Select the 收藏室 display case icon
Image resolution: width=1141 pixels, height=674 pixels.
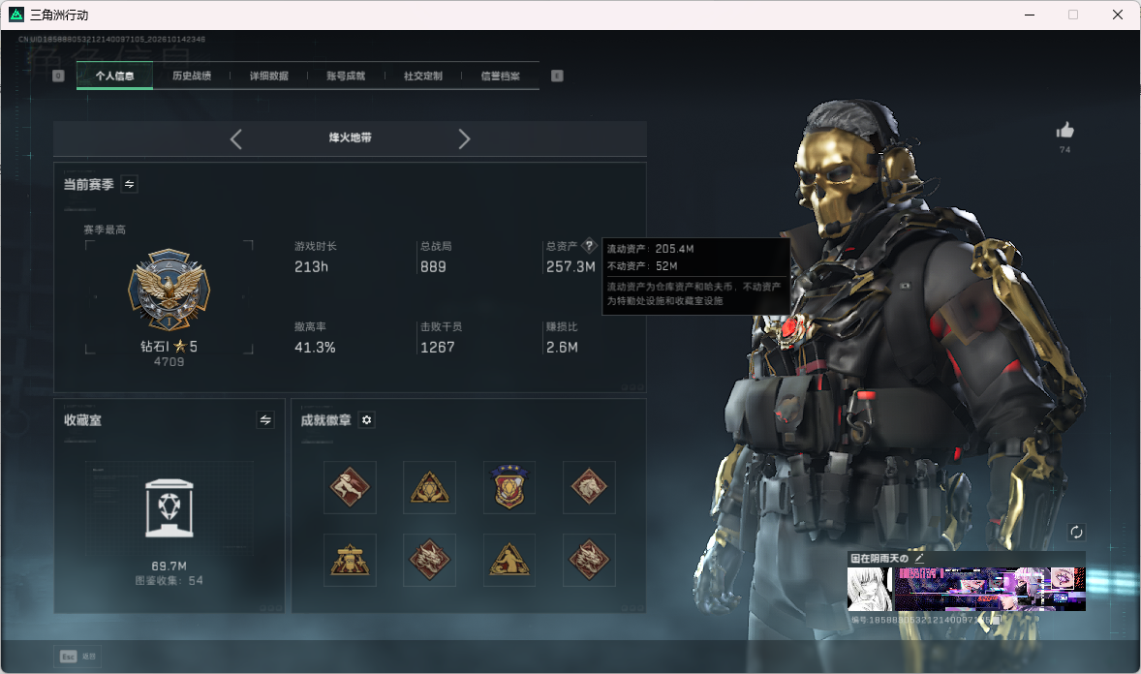(169, 508)
